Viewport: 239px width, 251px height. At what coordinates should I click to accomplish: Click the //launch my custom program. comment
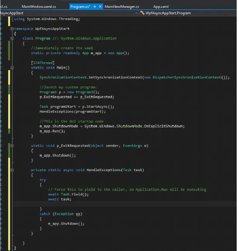[68, 87]
